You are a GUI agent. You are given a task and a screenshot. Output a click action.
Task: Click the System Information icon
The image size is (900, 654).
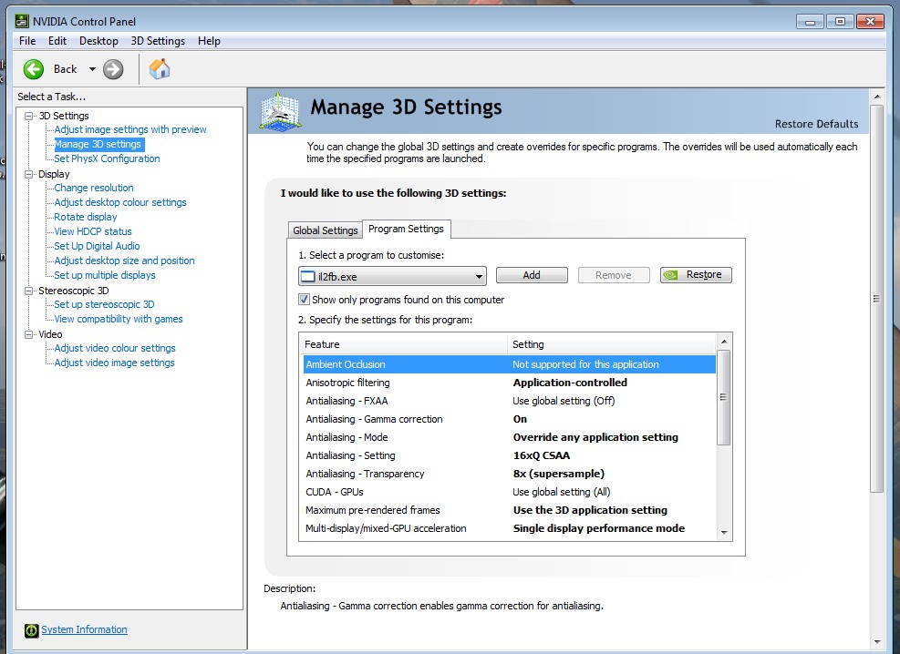(x=32, y=630)
